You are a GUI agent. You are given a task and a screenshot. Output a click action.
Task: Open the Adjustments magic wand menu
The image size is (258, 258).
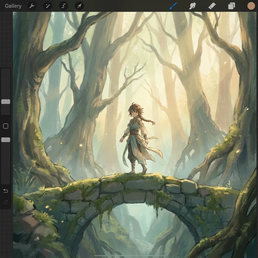click(47, 6)
